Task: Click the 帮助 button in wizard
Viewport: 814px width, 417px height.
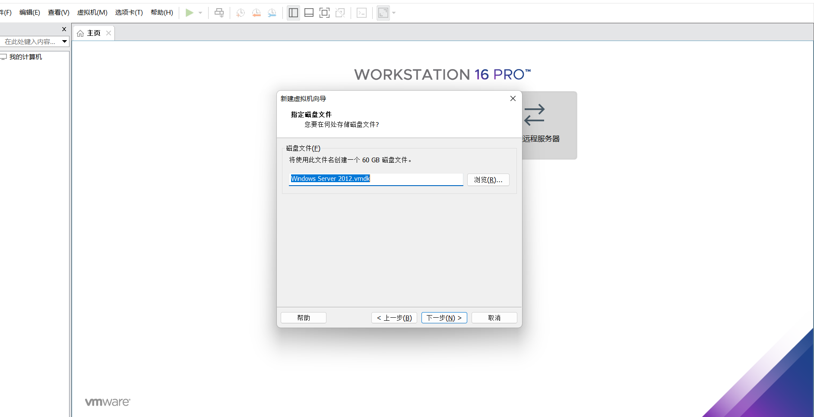Action: pos(304,318)
